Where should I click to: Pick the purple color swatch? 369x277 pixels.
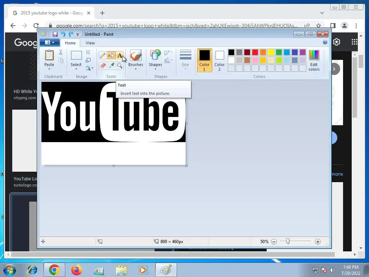point(303,52)
